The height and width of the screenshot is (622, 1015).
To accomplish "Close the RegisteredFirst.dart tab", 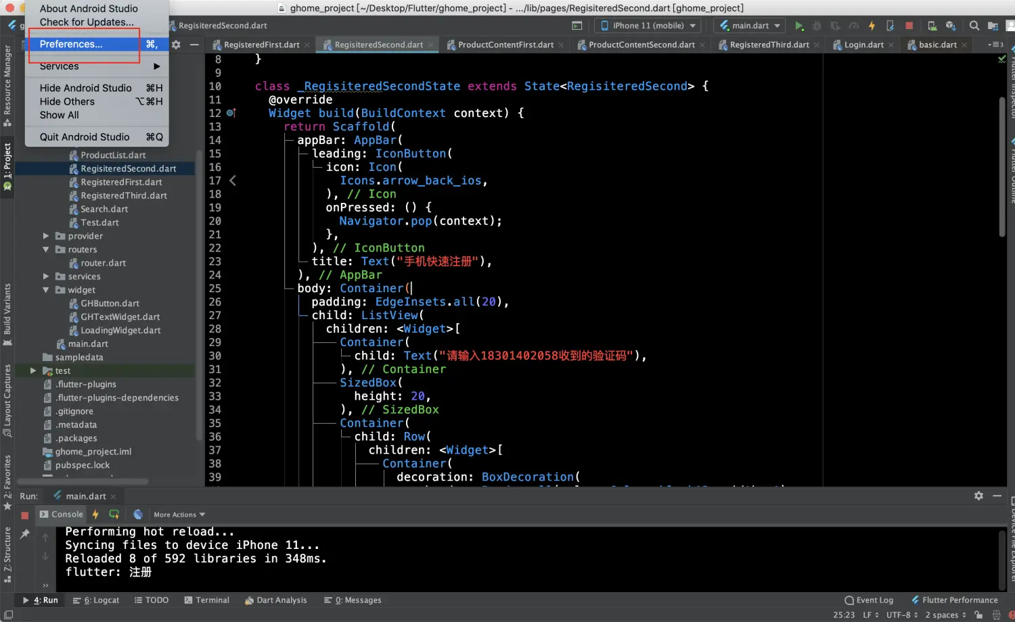I will (307, 45).
